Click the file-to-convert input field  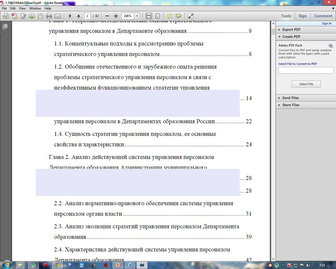[x=306, y=70]
